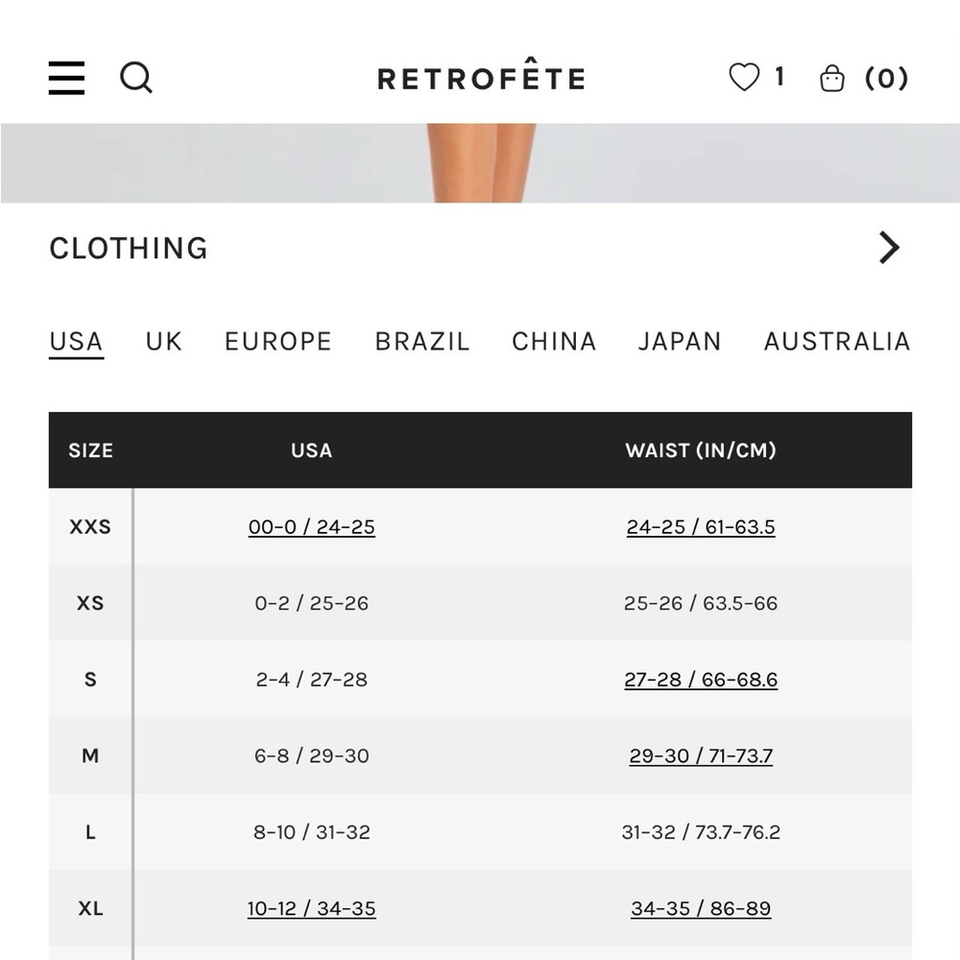Click the XXS waist 24-25 / 61-63.5 link
Screen dimensions: 960x960
[x=701, y=527]
